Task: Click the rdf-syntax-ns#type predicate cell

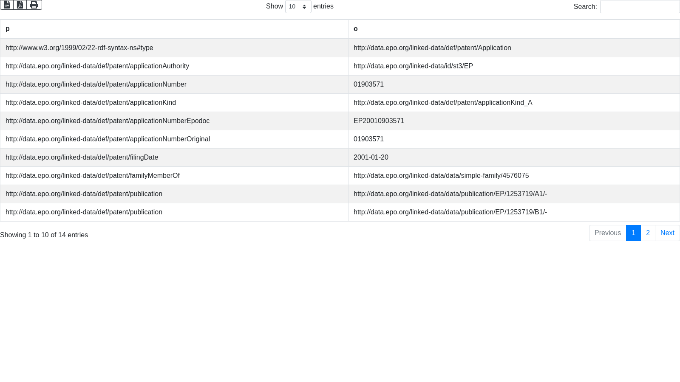Action: 79,48
